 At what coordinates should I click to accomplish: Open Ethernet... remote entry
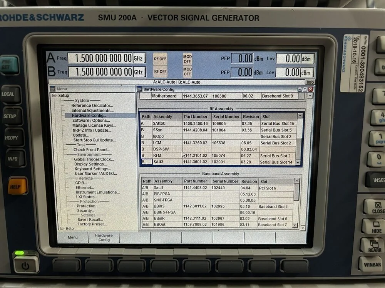[85, 188]
